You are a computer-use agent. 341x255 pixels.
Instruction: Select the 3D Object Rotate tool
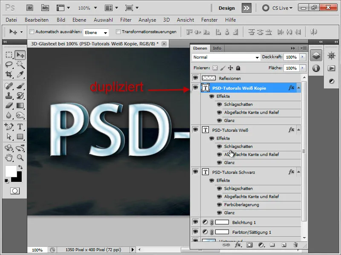tap(9, 148)
